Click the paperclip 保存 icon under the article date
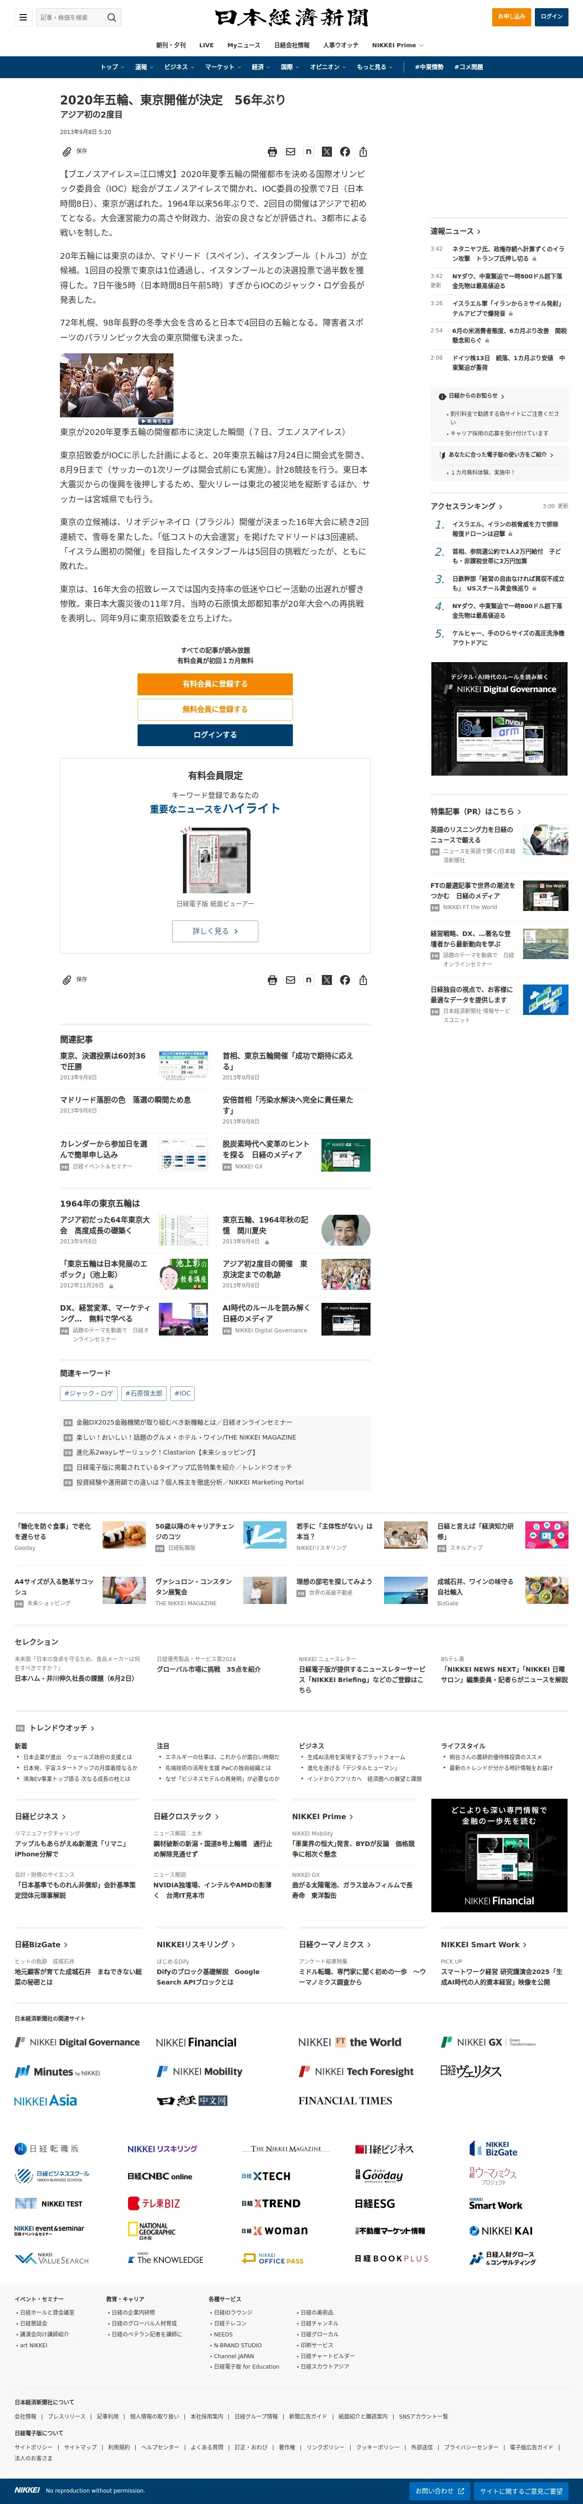 point(67,152)
